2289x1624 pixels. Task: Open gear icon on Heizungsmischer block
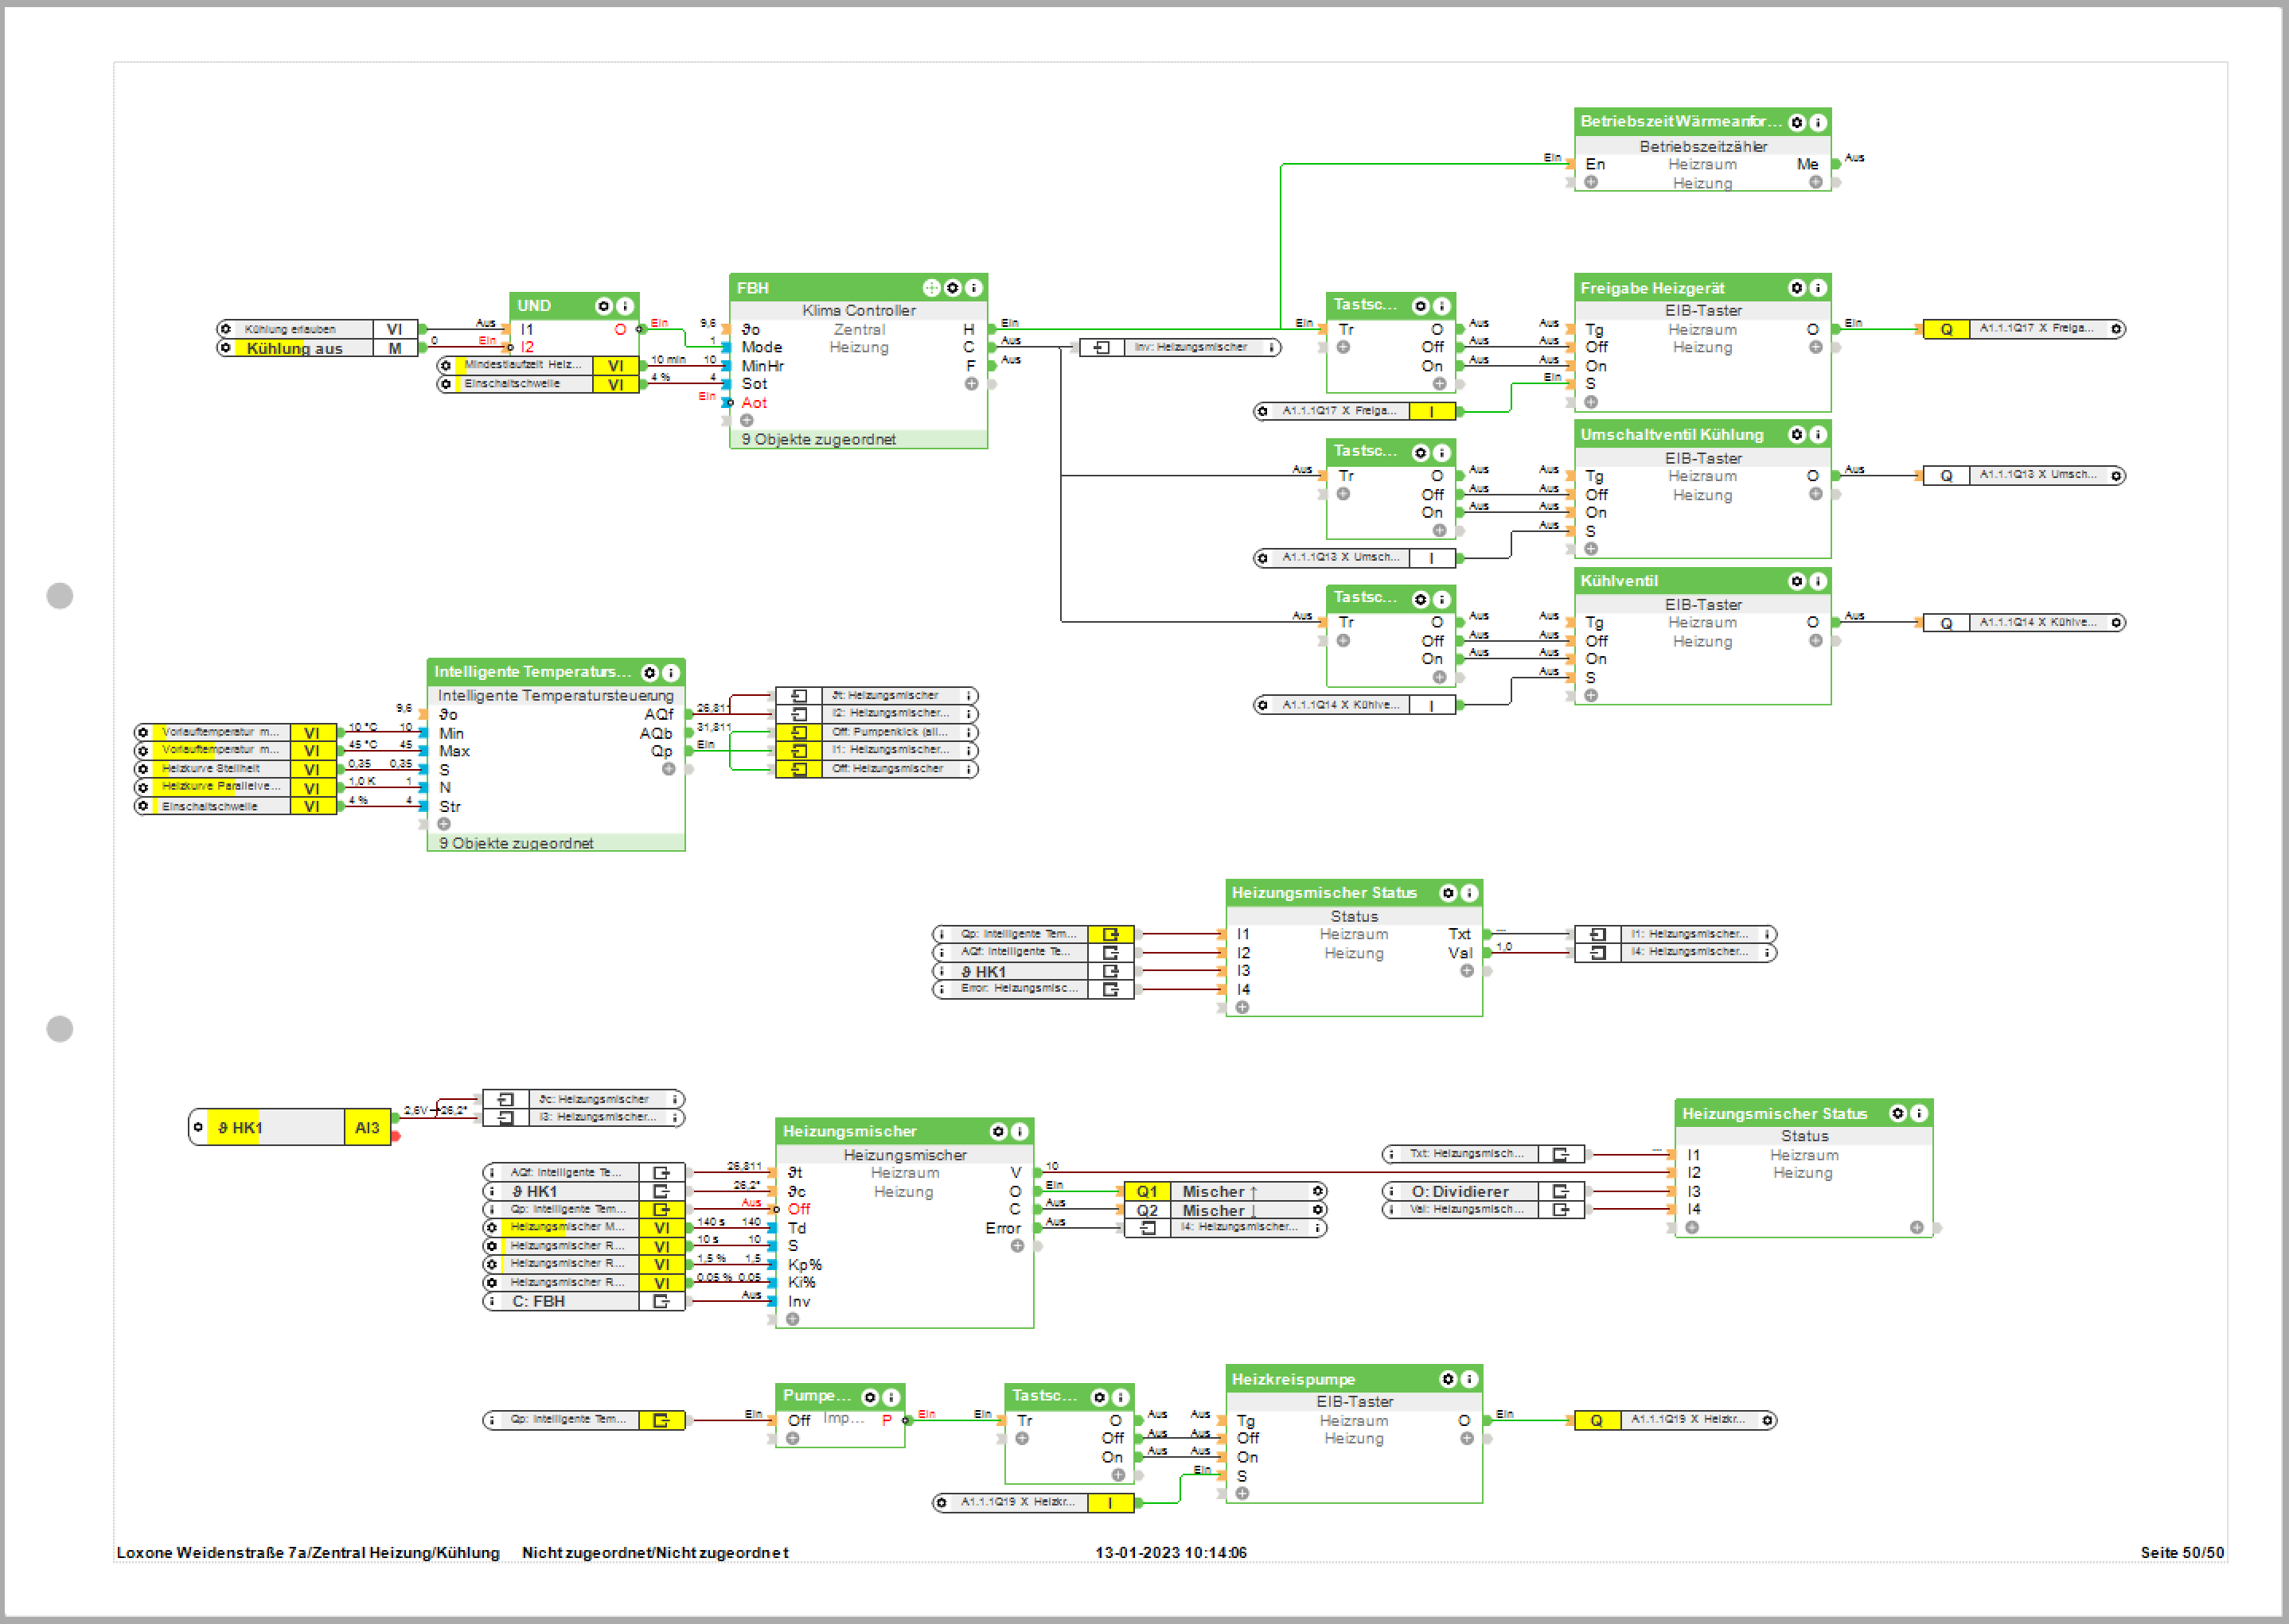pyautogui.click(x=998, y=1131)
